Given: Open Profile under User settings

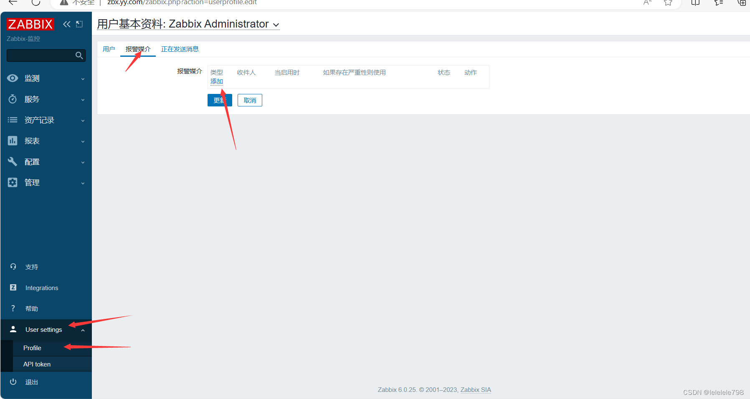Looking at the screenshot, I should 32,348.
